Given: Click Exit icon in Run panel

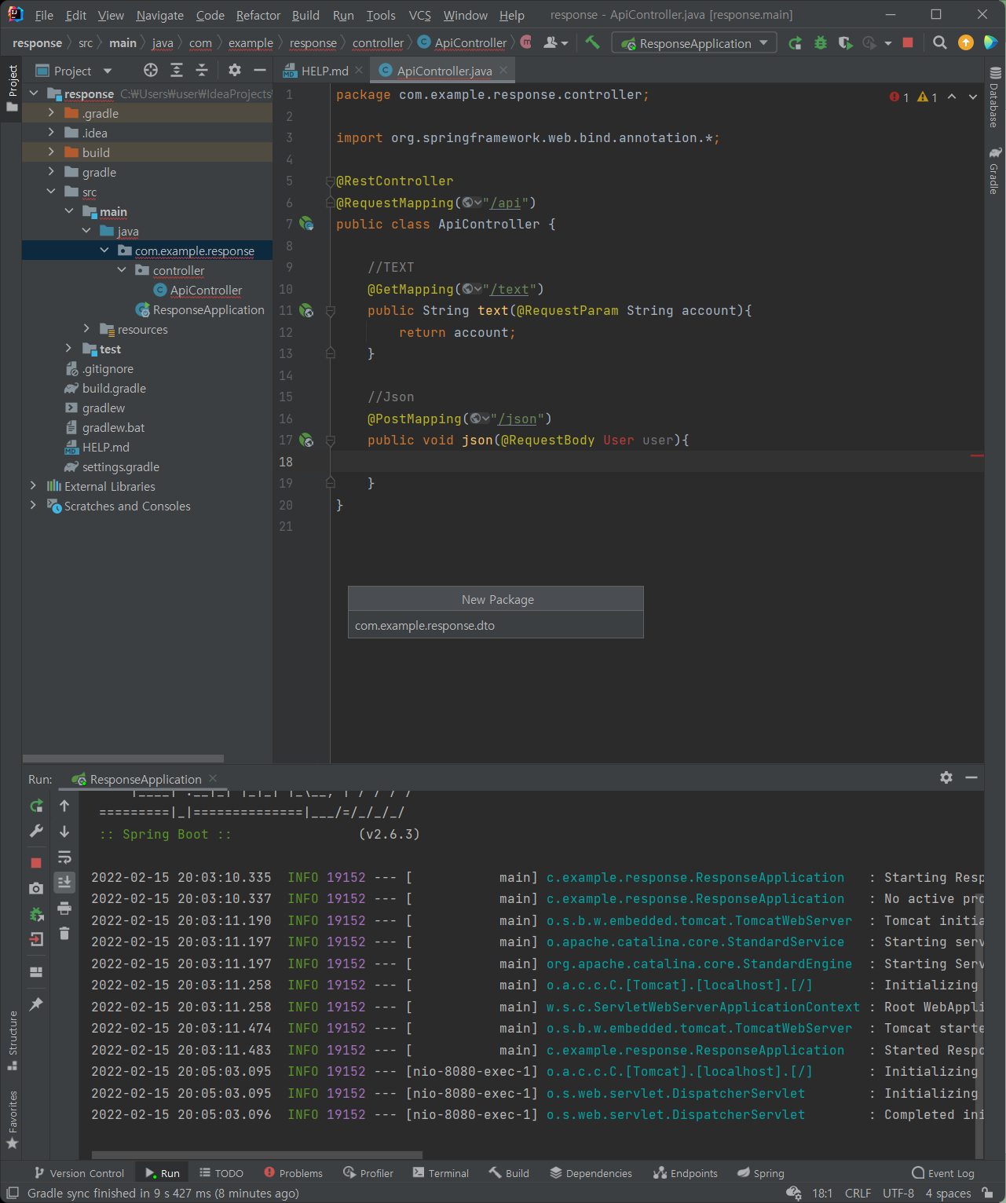Looking at the screenshot, I should coord(36,939).
